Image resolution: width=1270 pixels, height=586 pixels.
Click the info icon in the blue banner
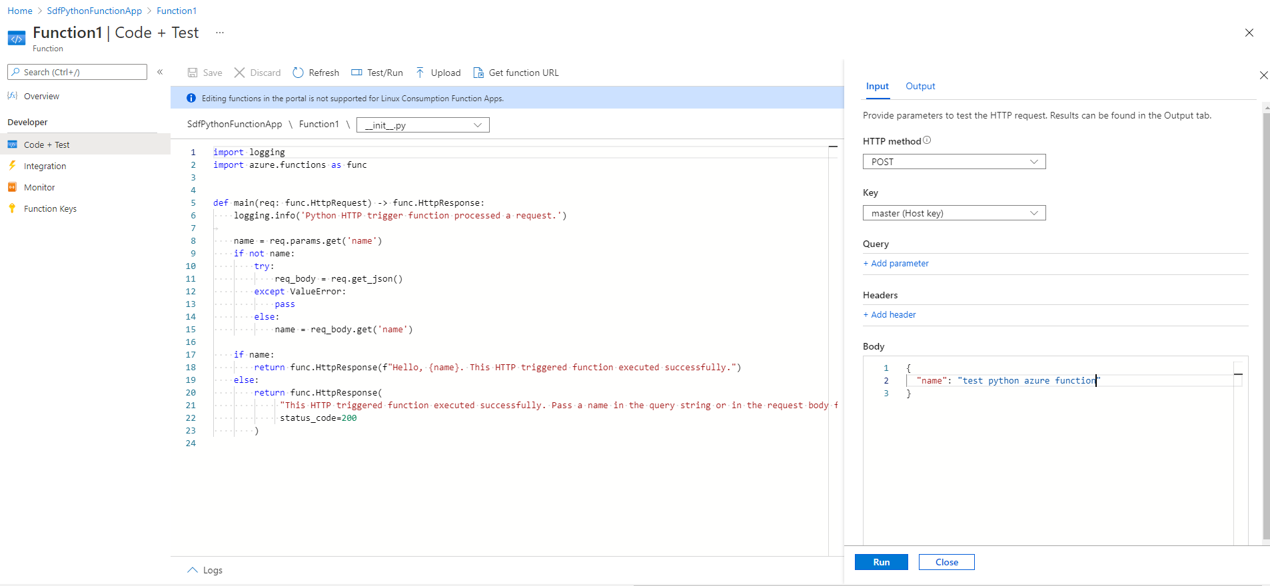coord(191,98)
